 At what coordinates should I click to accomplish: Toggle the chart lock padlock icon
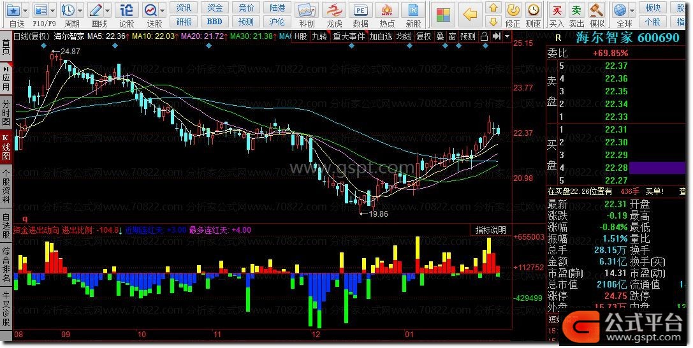click(484, 37)
